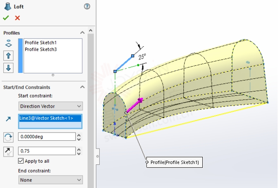
Task: Decrease the 0.75 tangent length value
Action: point(79,153)
